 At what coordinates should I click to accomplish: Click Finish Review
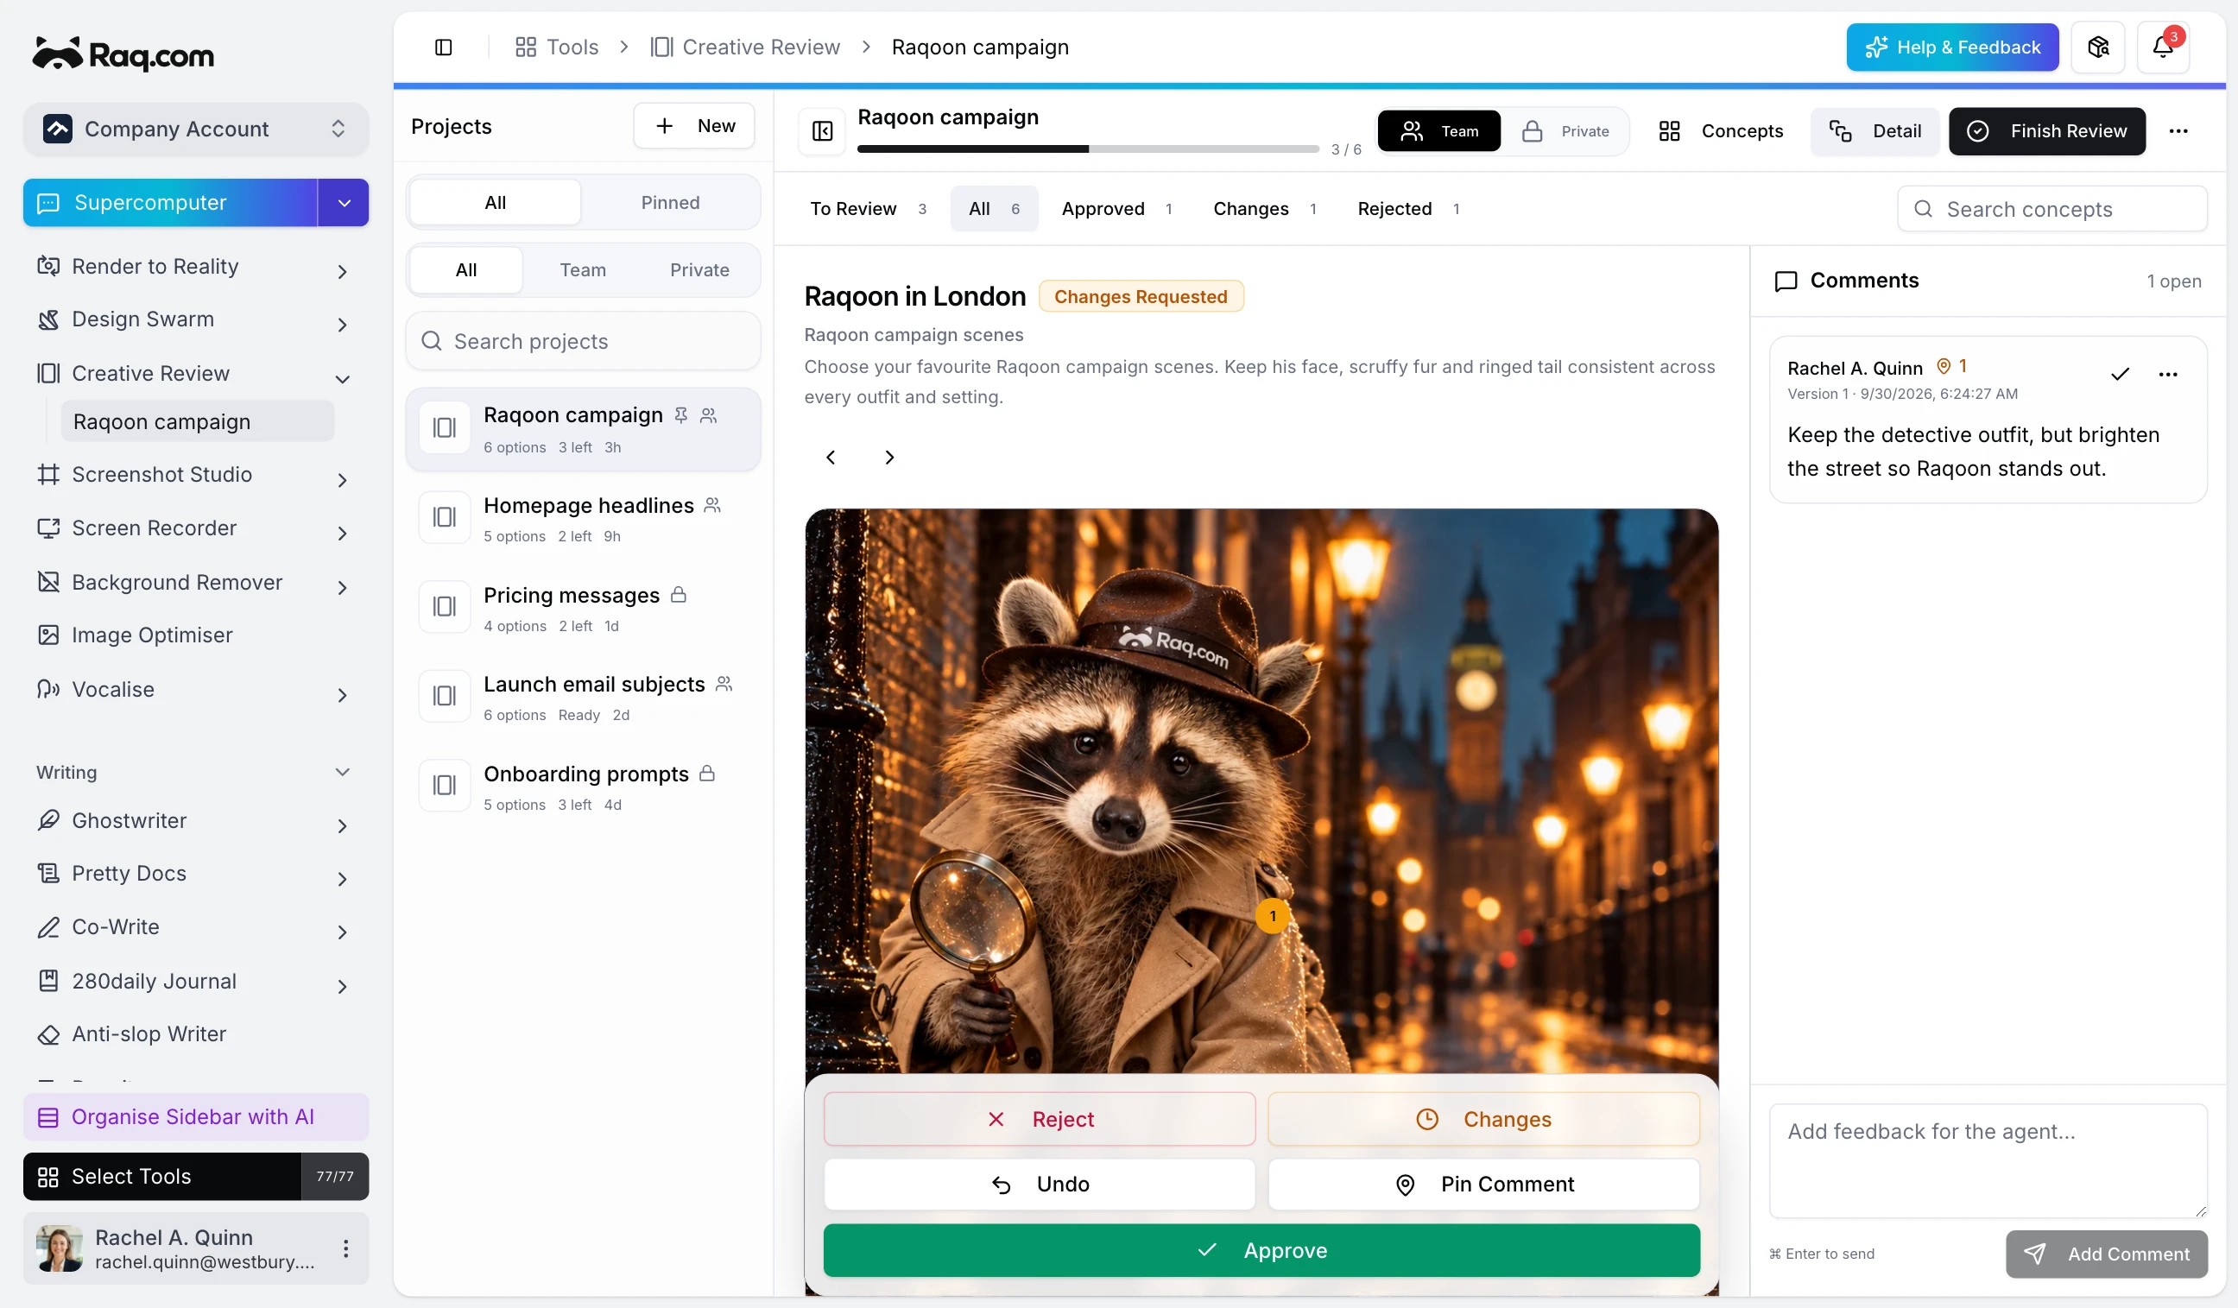click(2046, 131)
